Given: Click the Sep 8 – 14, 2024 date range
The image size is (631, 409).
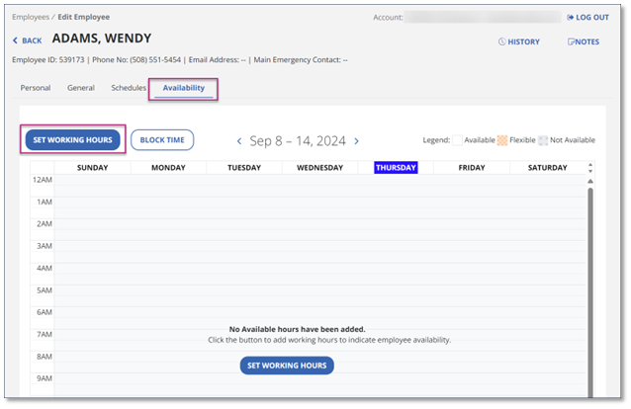Looking at the screenshot, I should (x=298, y=141).
